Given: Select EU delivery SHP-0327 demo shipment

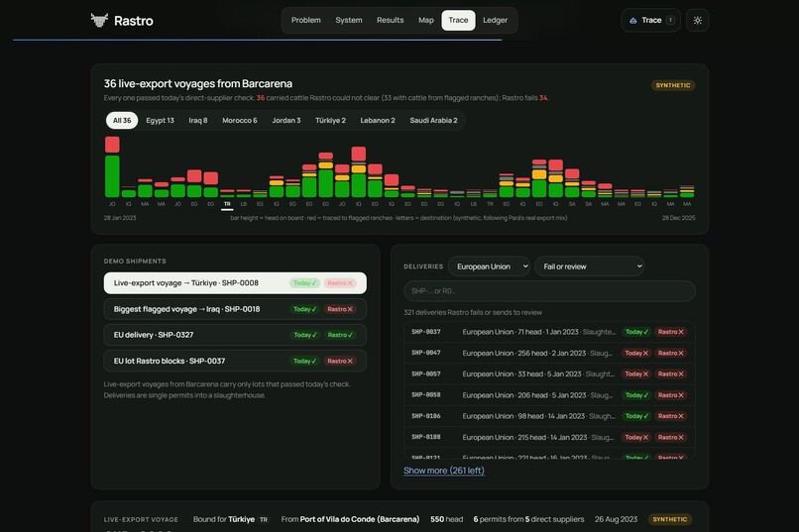Looking at the screenshot, I should point(235,335).
